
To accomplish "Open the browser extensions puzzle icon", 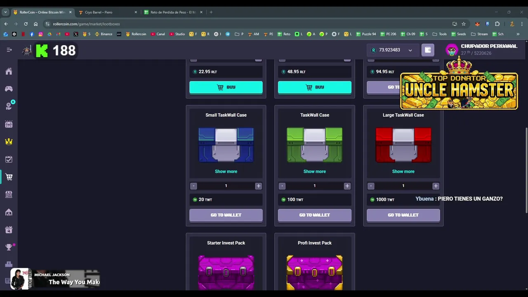I will click(497, 24).
